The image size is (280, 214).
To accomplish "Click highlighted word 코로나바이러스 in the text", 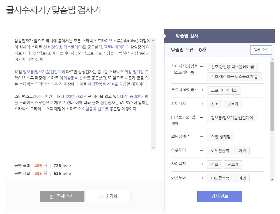I will [116, 47].
